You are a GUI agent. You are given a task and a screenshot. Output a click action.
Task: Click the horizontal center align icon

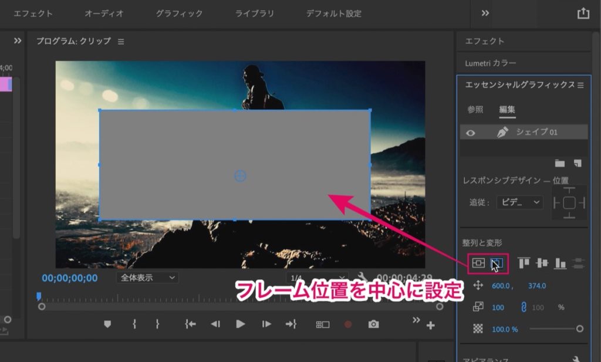[x=497, y=263]
